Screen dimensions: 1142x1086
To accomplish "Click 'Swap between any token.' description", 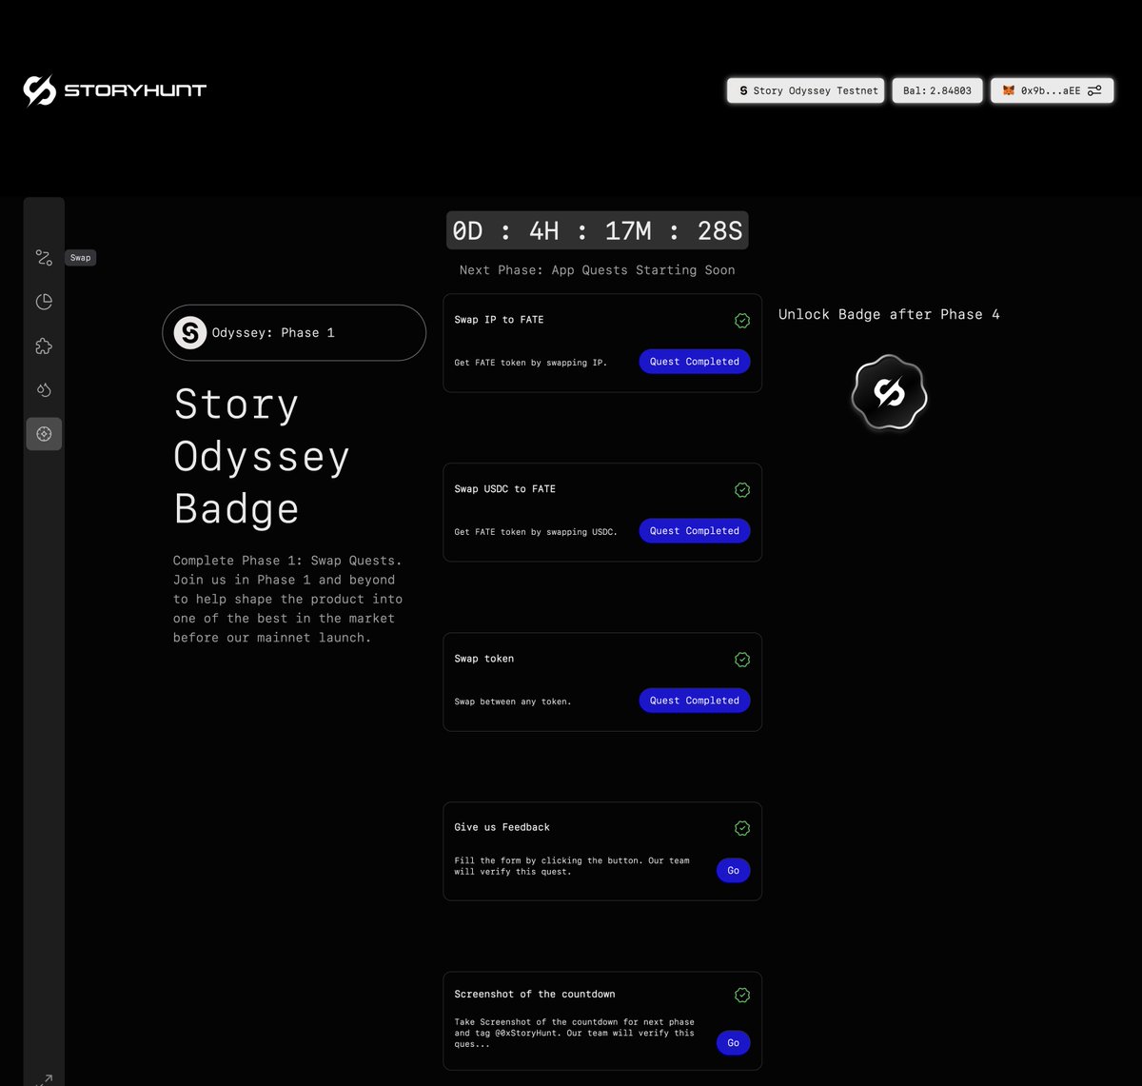I will pos(513,701).
